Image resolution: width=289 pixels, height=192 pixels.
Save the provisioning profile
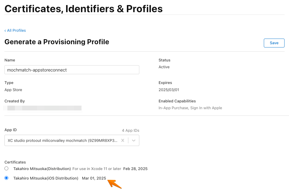coord(274,43)
